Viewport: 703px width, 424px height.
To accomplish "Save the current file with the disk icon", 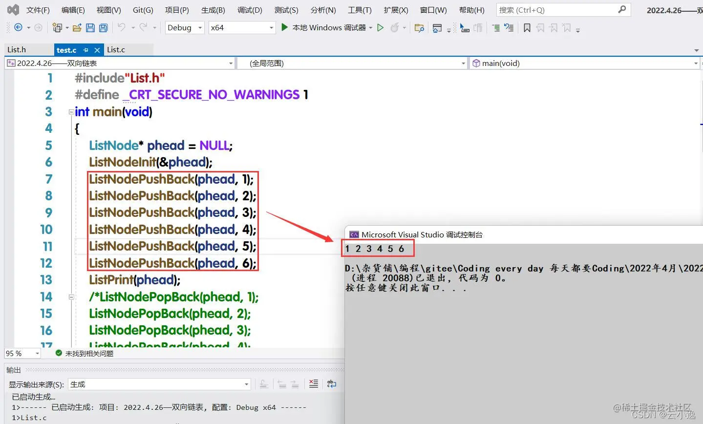I will tap(90, 28).
